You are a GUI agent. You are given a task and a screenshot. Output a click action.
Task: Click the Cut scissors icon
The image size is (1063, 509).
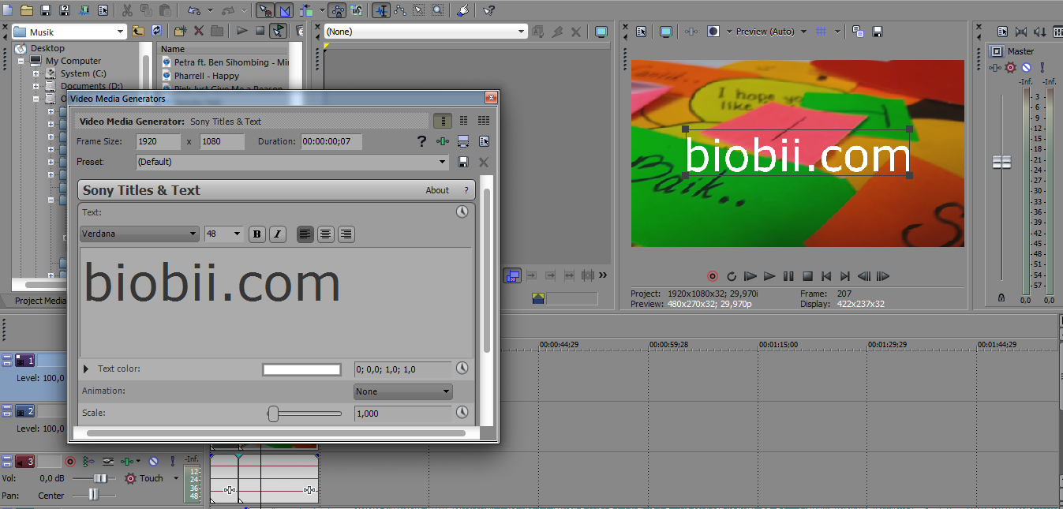(127, 10)
